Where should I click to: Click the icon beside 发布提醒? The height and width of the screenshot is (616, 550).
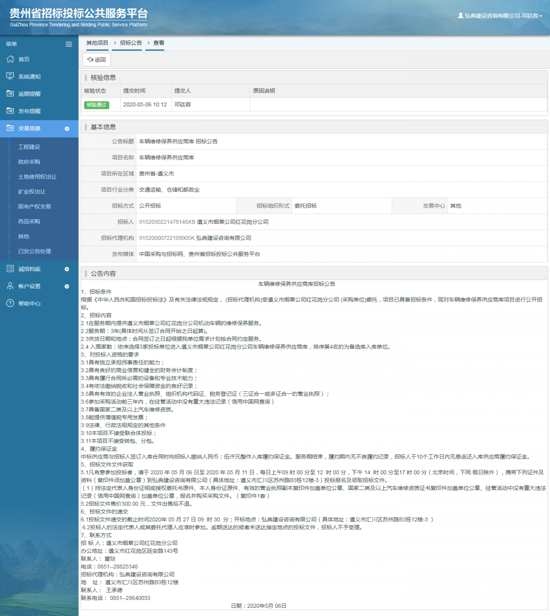pos(10,111)
